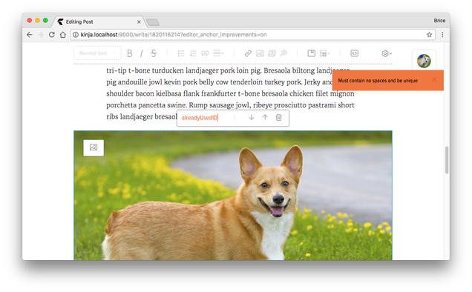Add a hyperlink to text
Screen dimensions: 472x292
[248, 53]
